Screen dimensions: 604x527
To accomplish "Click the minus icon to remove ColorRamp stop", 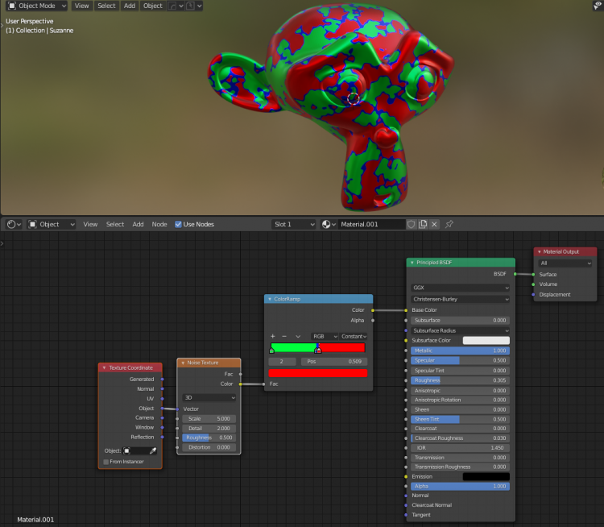I will click(x=284, y=336).
